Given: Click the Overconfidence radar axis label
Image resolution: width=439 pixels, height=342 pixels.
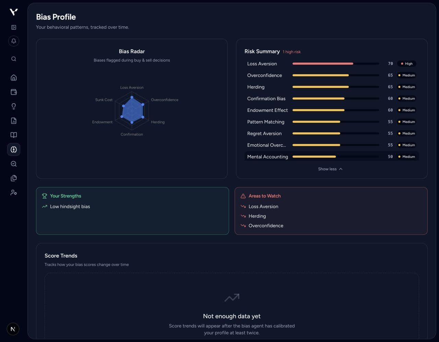Looking at the screenshot, I should click(165, 100).
